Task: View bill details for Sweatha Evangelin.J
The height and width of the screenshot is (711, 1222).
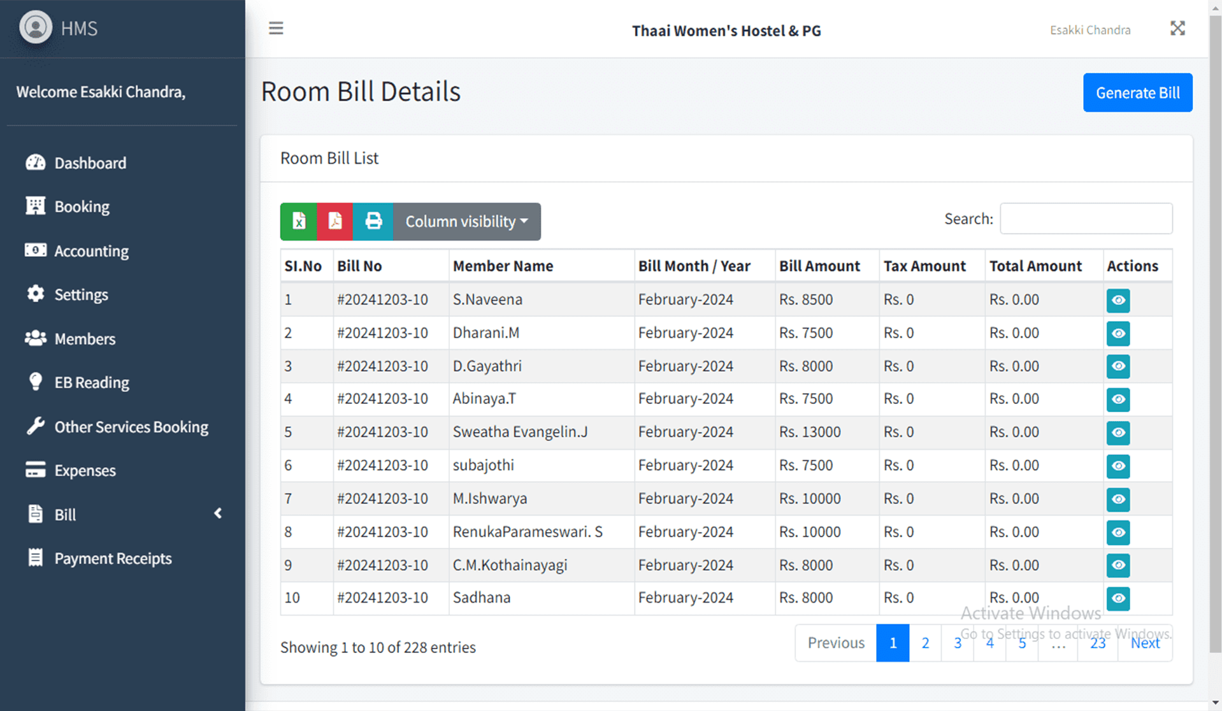Action: pos(1118,433)
